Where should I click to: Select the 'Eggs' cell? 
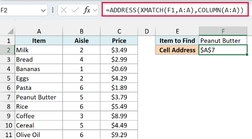coord(39,78)
